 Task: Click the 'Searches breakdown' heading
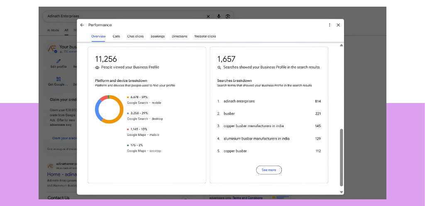234,81
